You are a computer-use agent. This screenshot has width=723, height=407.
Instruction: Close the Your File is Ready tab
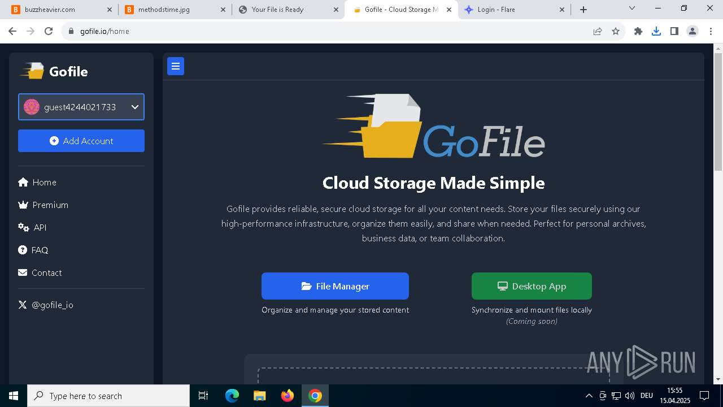pyautogui.click(x=336, y=10)
